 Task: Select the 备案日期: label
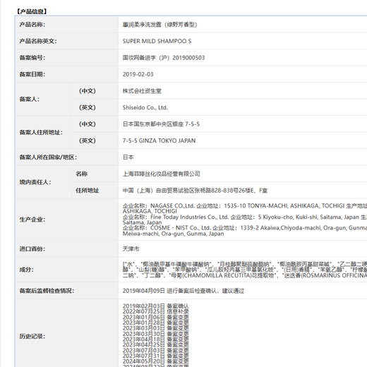[32, 74]
